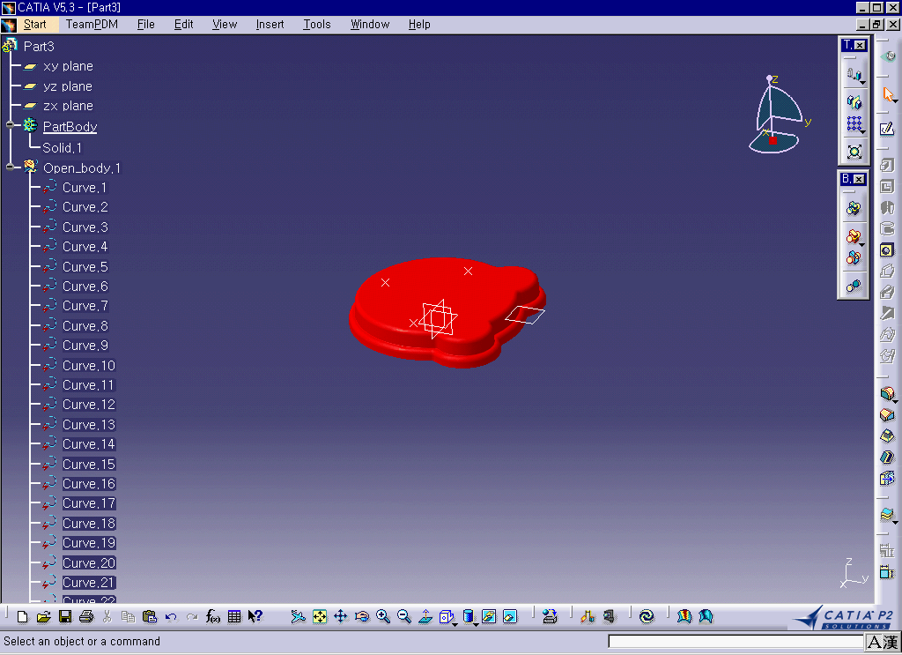
Task: Open the View menu
Action: 225,24
